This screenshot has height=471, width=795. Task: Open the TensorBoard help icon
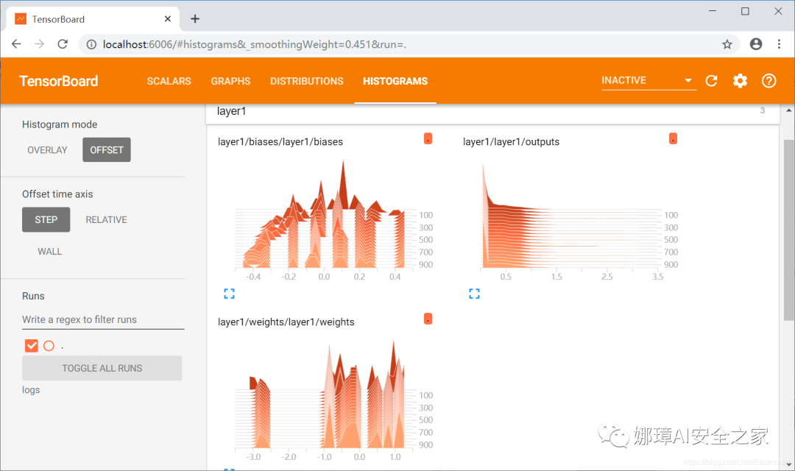[768, 81]
